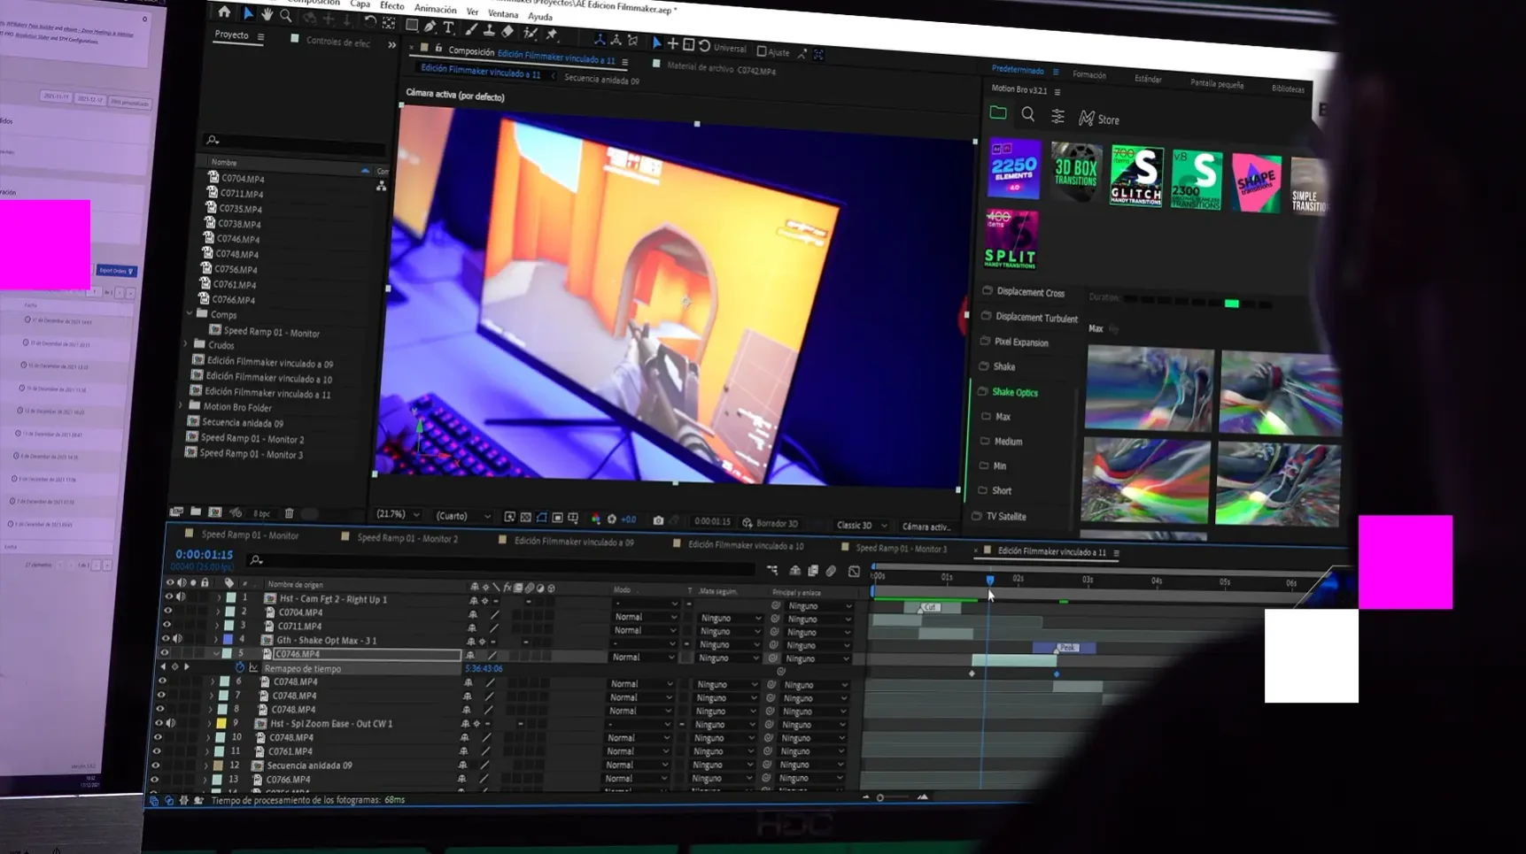Viewport: 1526px width, 854px height.
Task: Select the Type text tool
Action: 448,27
